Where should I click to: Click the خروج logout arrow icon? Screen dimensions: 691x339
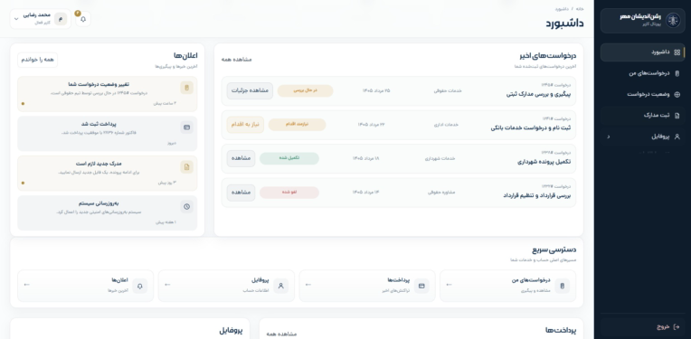(677, 327)
